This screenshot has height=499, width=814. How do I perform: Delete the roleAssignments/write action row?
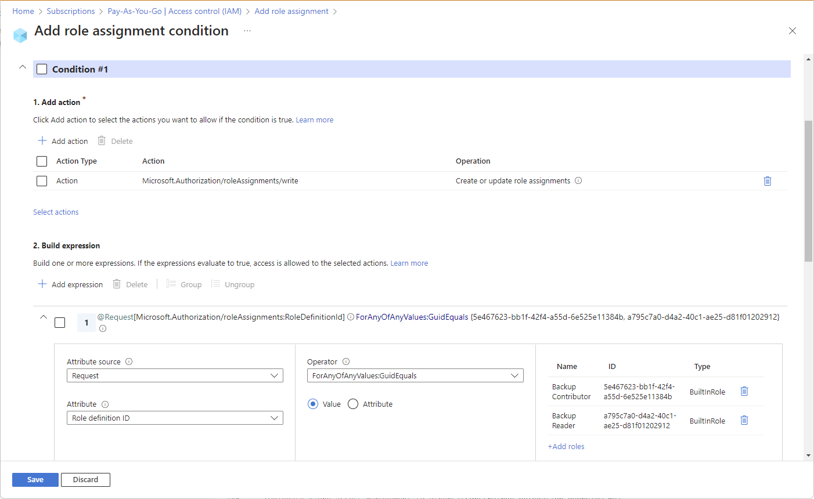click(x=767, y=181)
